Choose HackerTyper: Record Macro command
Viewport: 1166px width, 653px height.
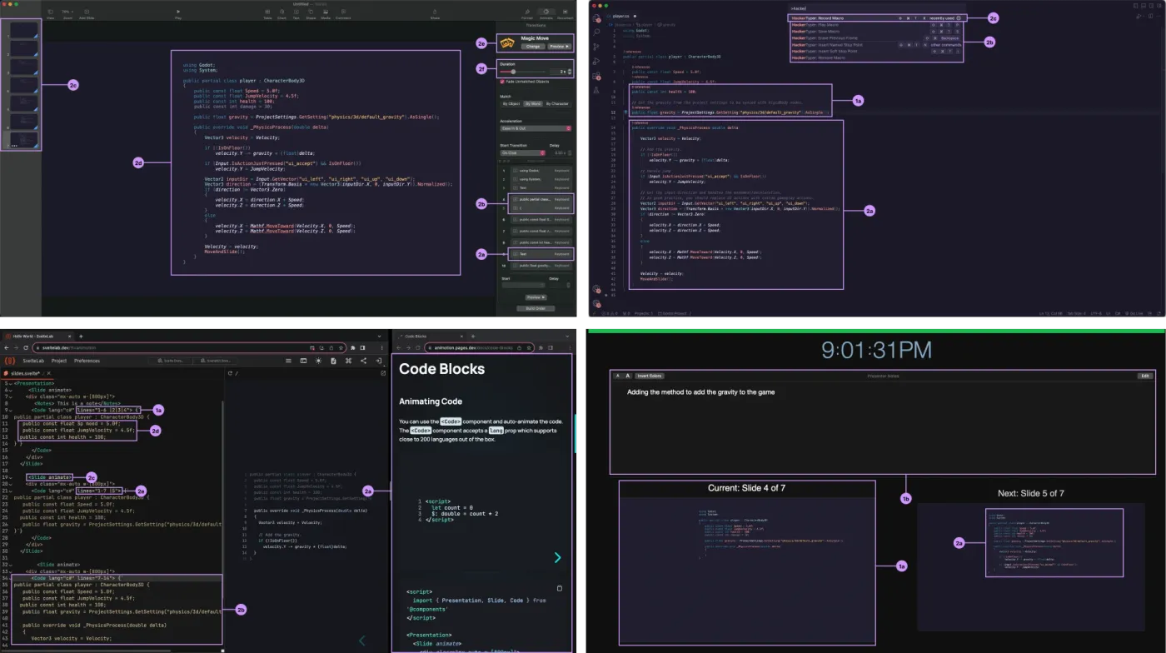click(875, 18)
